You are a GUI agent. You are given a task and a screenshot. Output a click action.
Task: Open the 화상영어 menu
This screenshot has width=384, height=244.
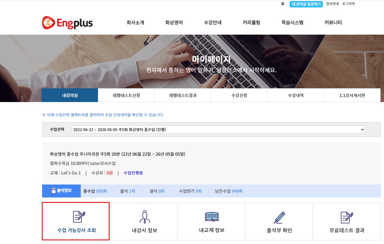point(174,22)
